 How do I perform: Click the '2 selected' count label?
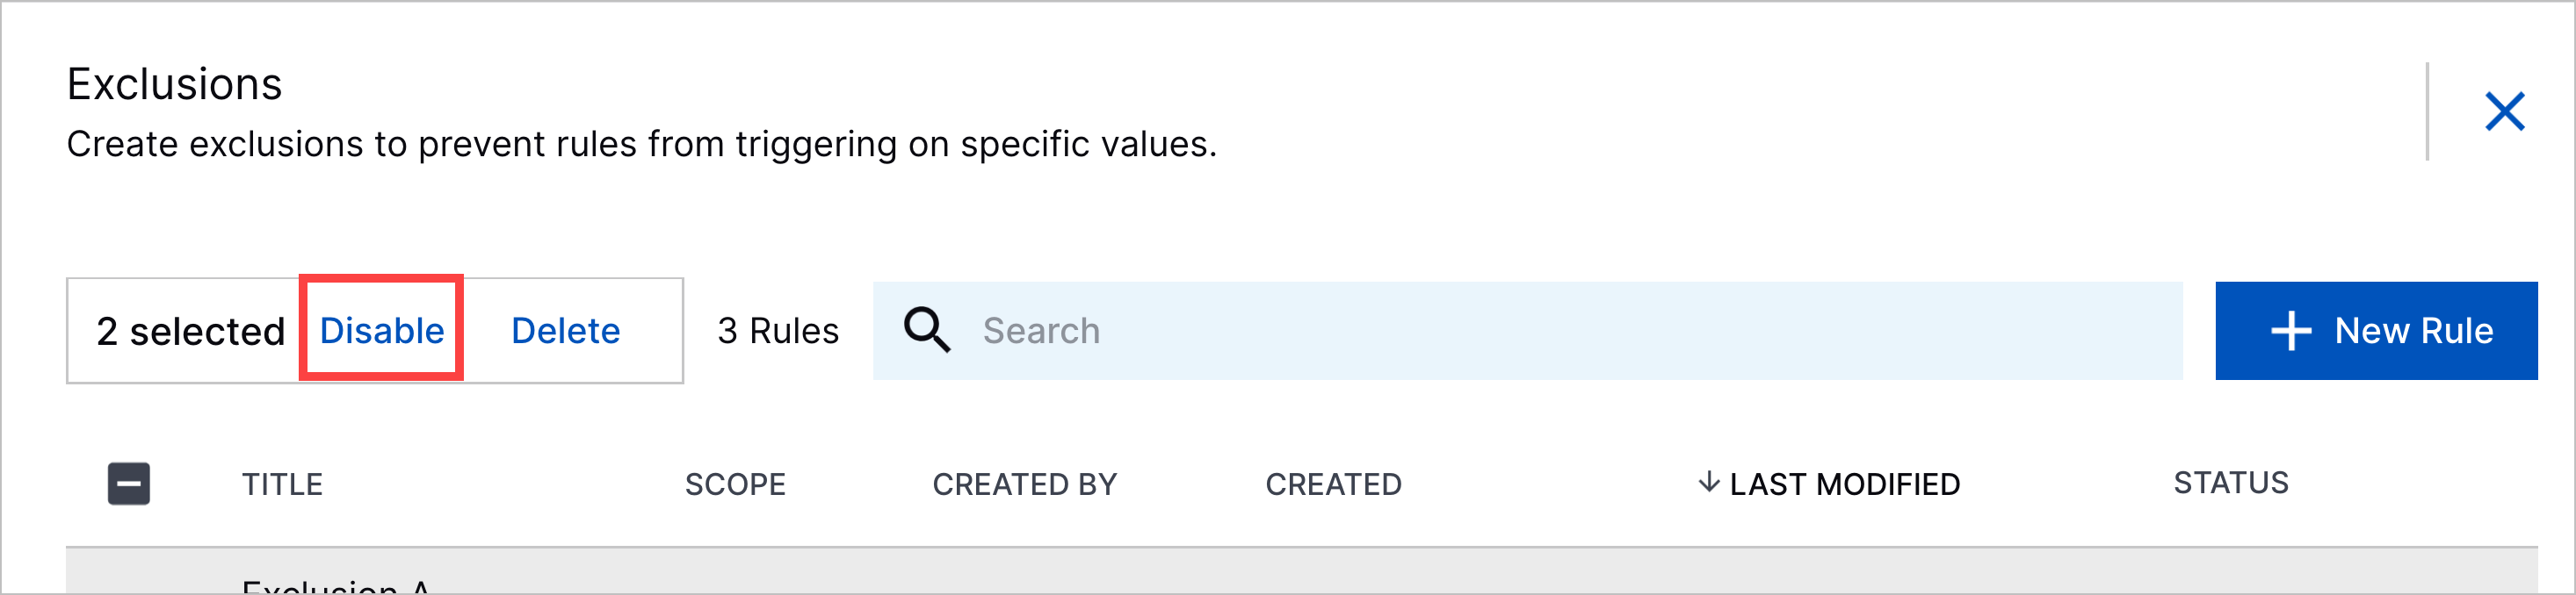click(x=191, y=332)
